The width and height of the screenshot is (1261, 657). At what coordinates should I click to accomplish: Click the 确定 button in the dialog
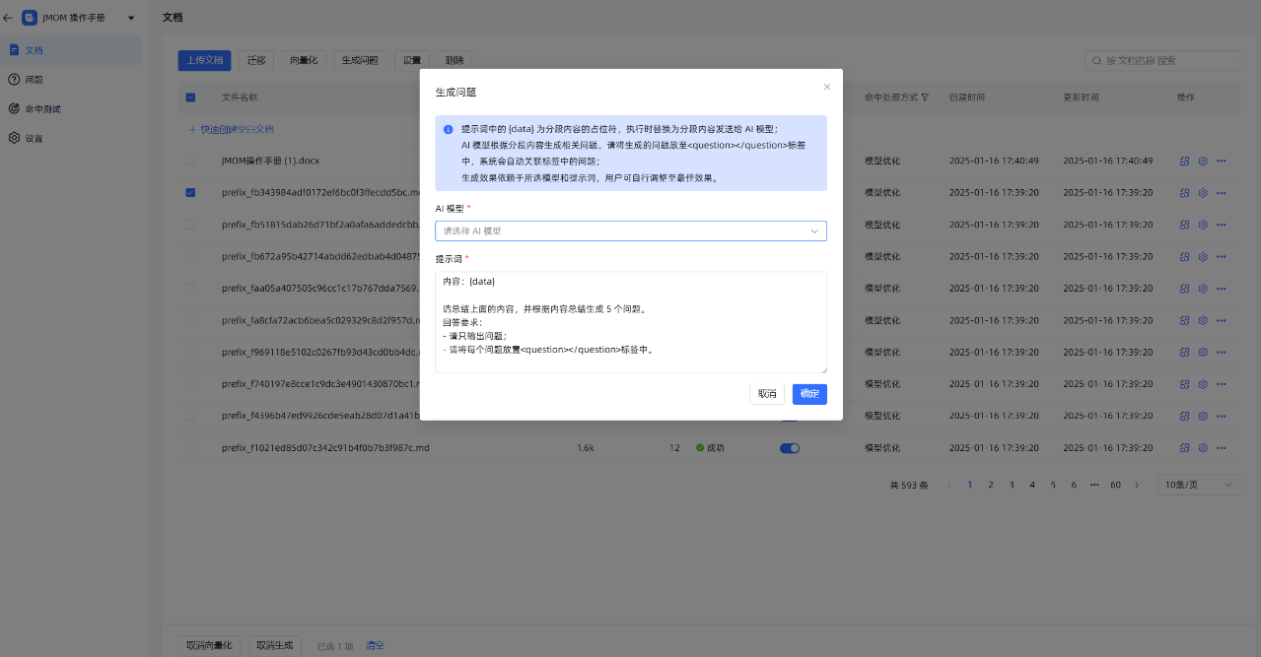(809, 394)
